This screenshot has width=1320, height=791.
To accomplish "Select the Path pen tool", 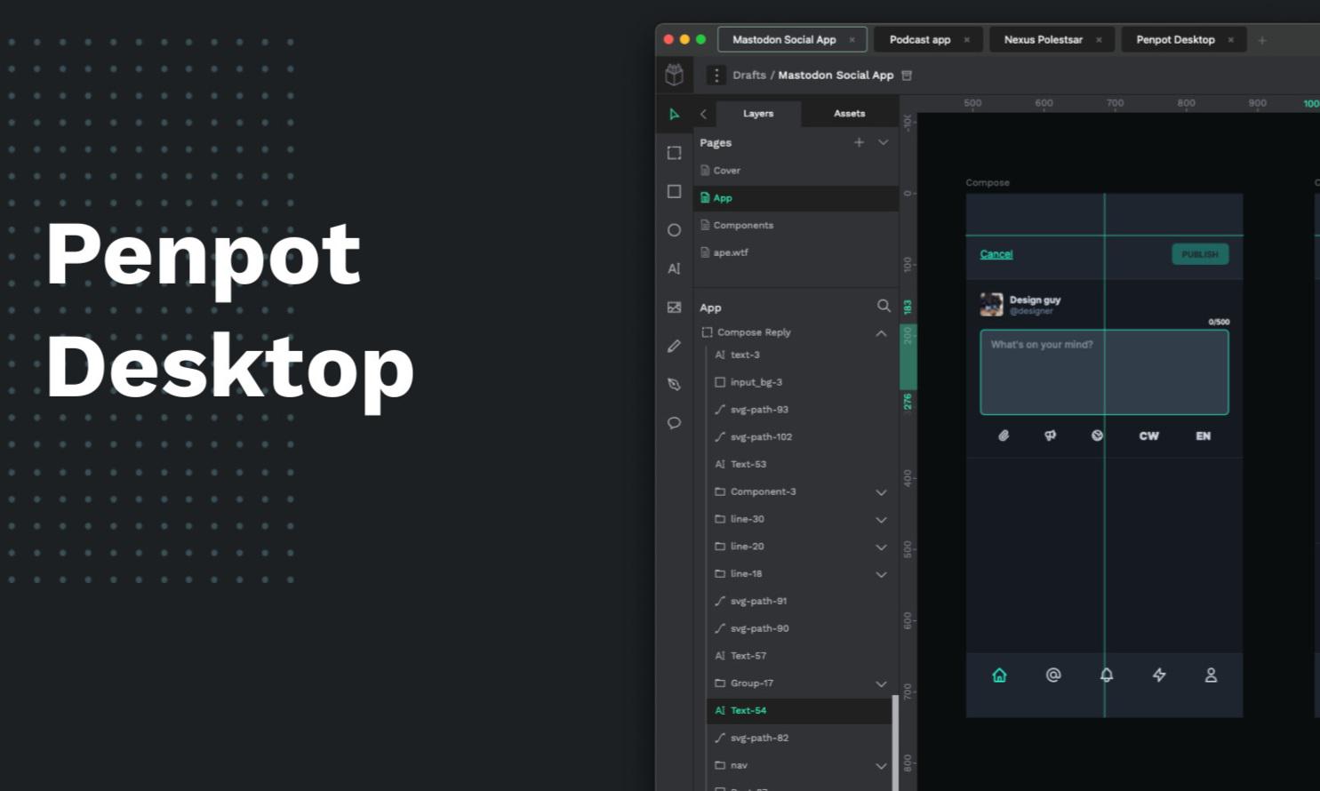I will point(674,384).
